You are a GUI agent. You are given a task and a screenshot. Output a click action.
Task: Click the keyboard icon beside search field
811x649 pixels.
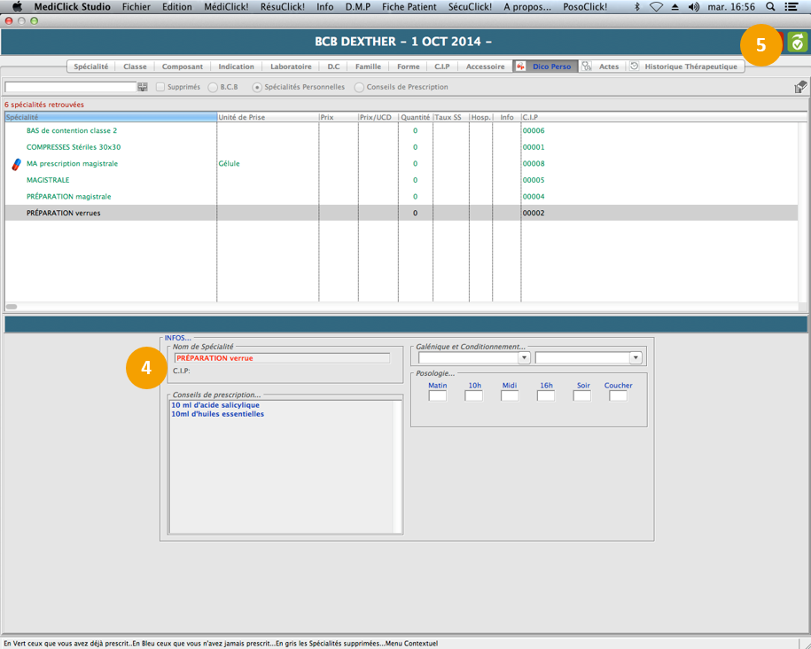click(x=143, y=87)
